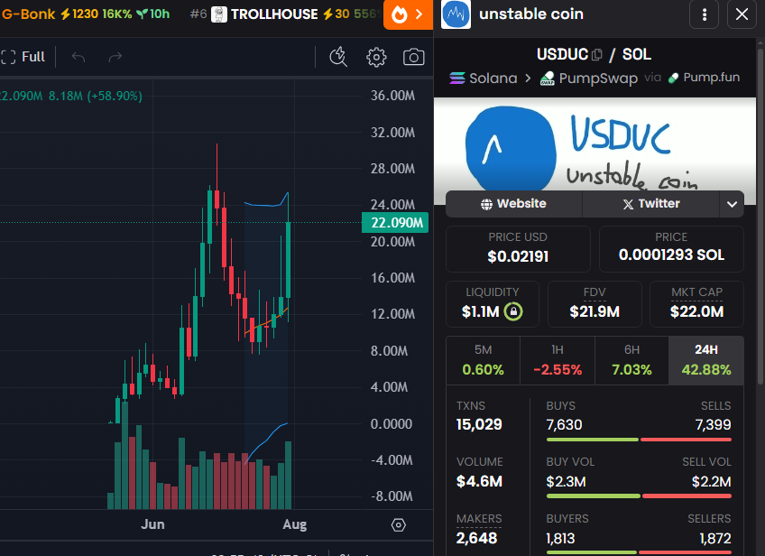The image size is (765, 556).
Task: Select the 24H timeframe tab
Action: point(706,360)
